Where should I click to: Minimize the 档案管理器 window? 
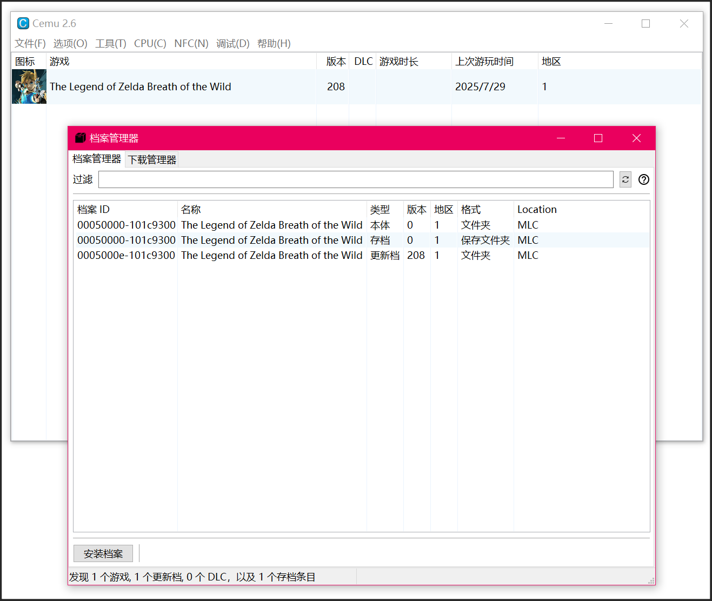point(561,138)
